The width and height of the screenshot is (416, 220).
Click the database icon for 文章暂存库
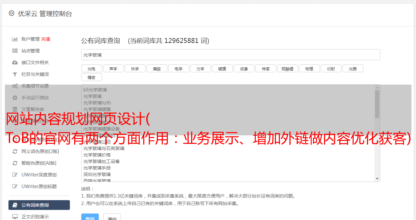[15, 109]
